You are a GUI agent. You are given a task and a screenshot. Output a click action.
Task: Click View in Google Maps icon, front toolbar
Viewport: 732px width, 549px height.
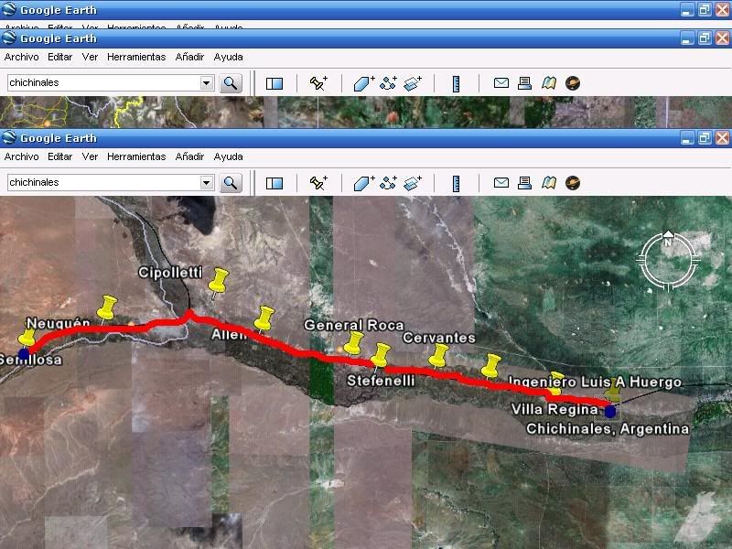(x=548, y=182)
